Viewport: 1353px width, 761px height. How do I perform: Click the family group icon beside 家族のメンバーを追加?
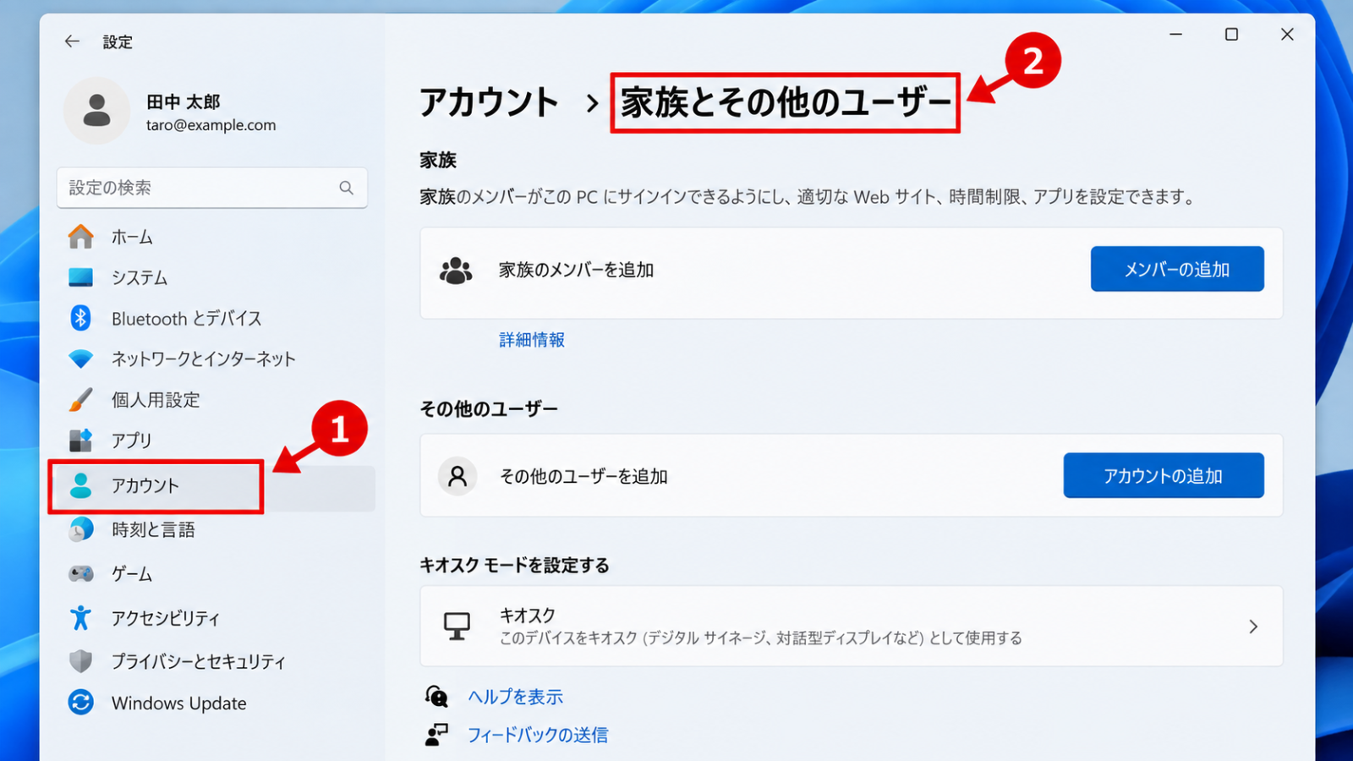(456, 271)
